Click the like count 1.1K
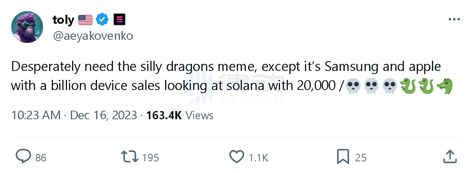This screenshot has width=474, height=173. click(x=259, y=157)
